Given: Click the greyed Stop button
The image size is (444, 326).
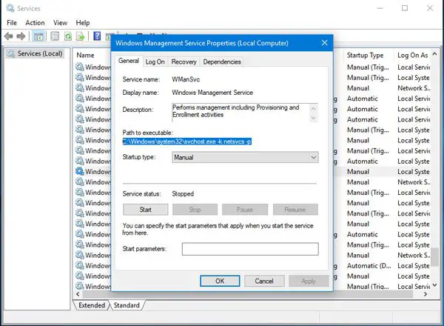Looking at the screenshot, I should (x=195, y=210).
